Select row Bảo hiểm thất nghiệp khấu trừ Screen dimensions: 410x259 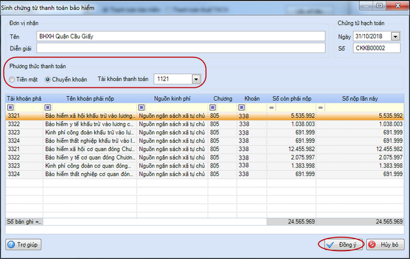pyautogui.click(x=205, y=141)
